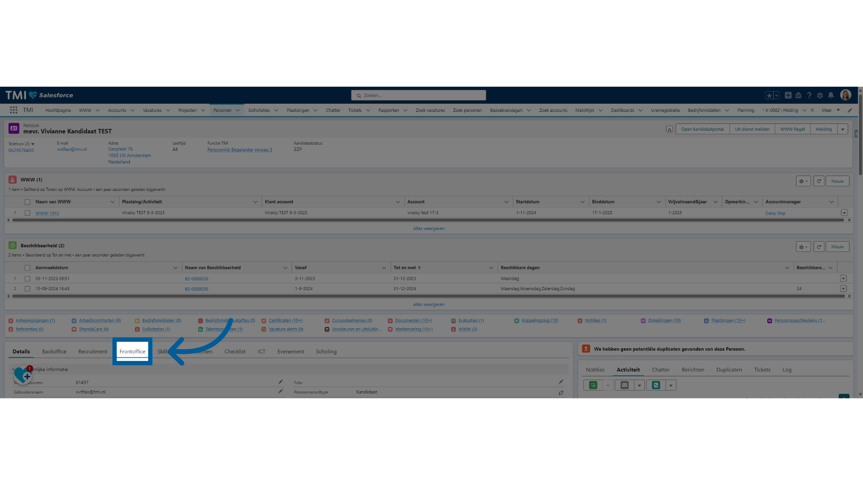This screenshot has height=485, width=863.
Task: Refresh the Beschikbaarheid related list
Action: pos(819,247)
